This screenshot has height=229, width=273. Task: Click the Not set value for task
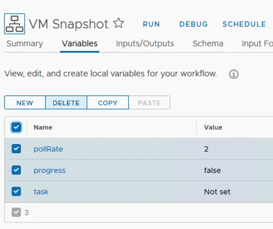coord(217,192)
